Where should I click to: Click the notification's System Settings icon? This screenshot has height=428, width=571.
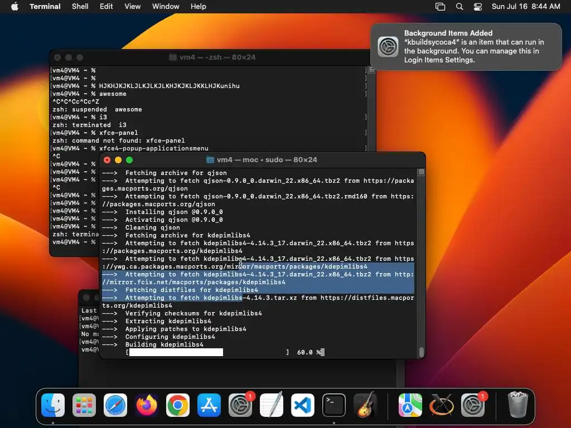coord(388,47)
